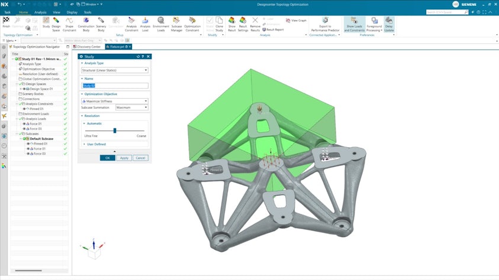Click the help question mark in Study dialog

tap(143, 57)
